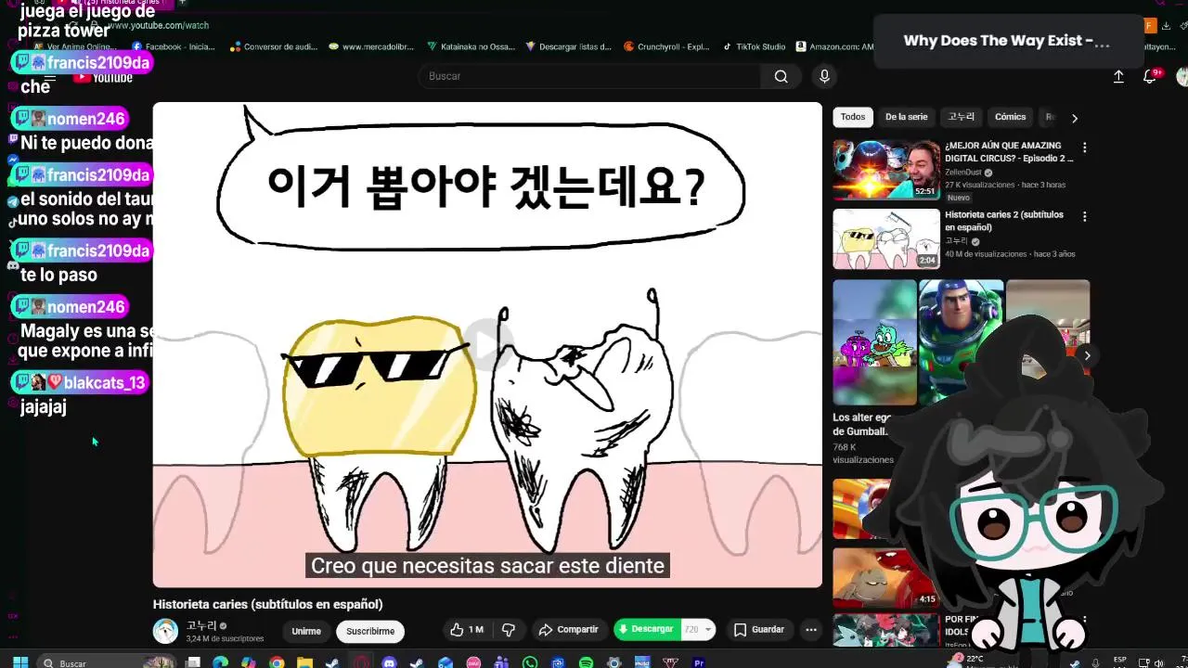1188x668 pixels.
Task: Select the Cómics filter chip
Action: tap(1010, 117)
